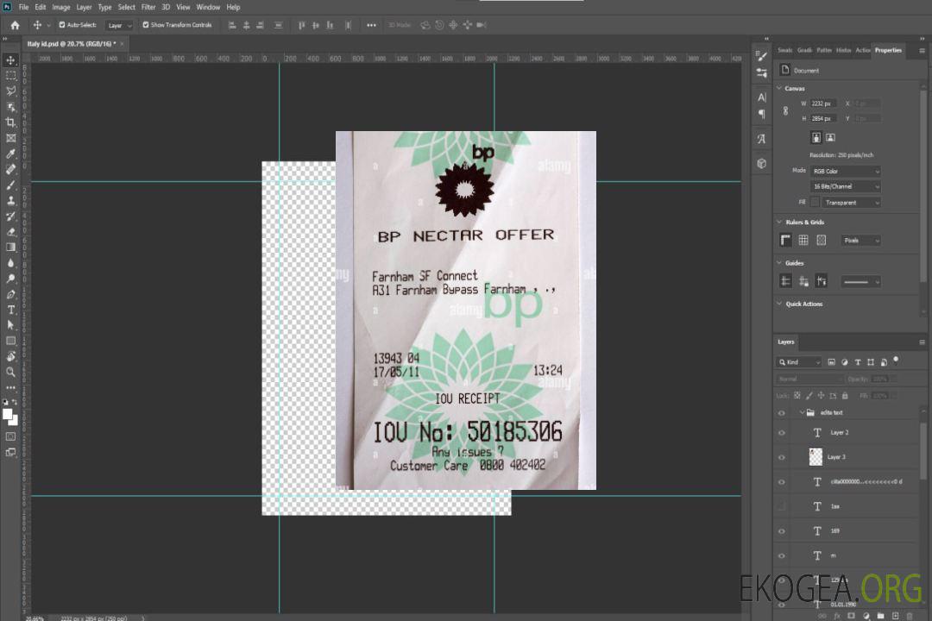Toggle Show Transform Controls checkbox
Viewport: 932px width, 621px height.
[146, 25]
